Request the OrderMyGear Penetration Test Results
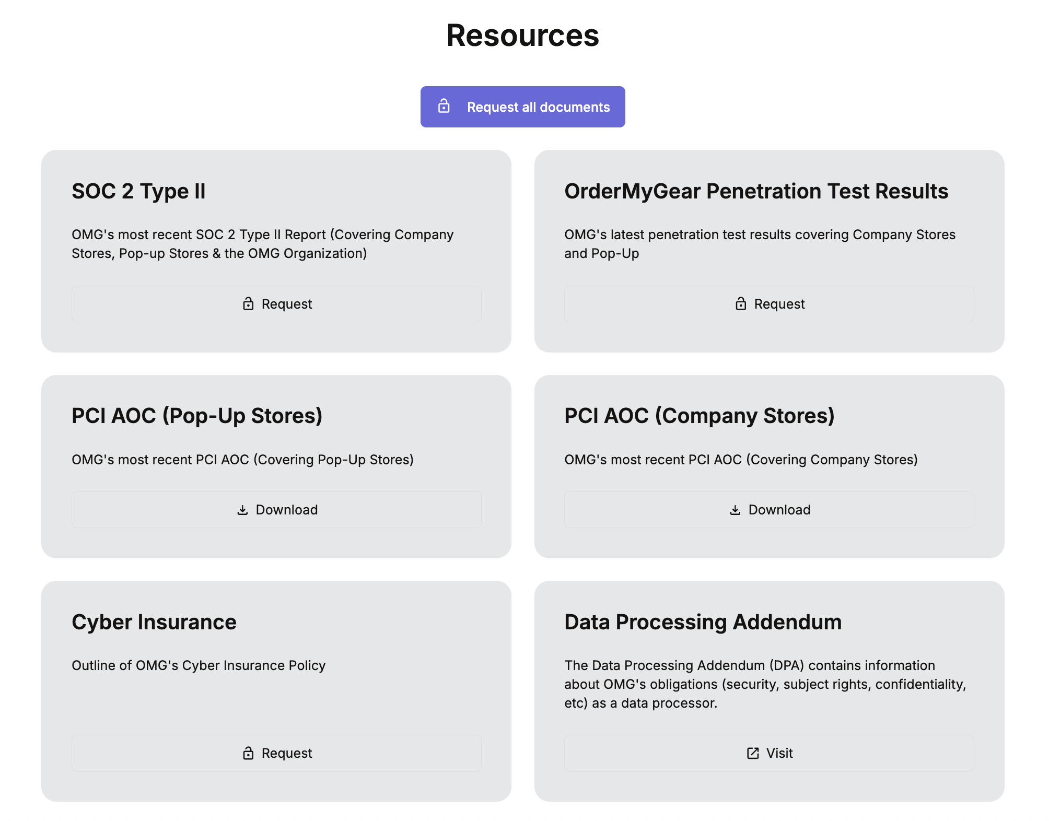Image resolution: width=1049 pixels, height=821 pixels. click(x=769, y=304)
